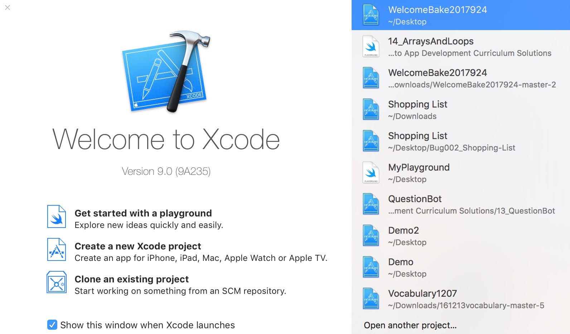This screenshot has height=334, width=570.
Task: Select '14_ArraysAndLoops' name in recents
Action: click(431, 41)
